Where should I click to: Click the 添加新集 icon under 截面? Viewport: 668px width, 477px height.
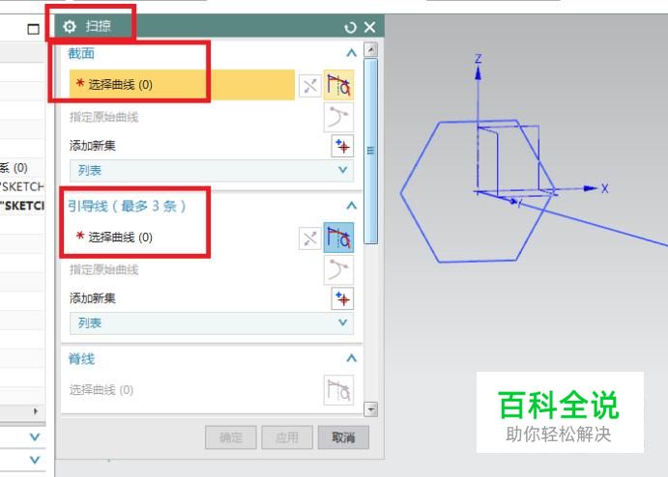coord(342,146)
